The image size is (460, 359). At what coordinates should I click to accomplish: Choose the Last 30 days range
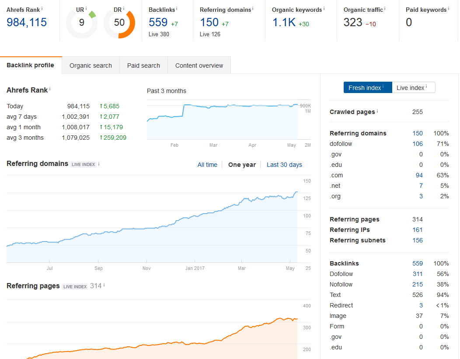tap(284, 165)
